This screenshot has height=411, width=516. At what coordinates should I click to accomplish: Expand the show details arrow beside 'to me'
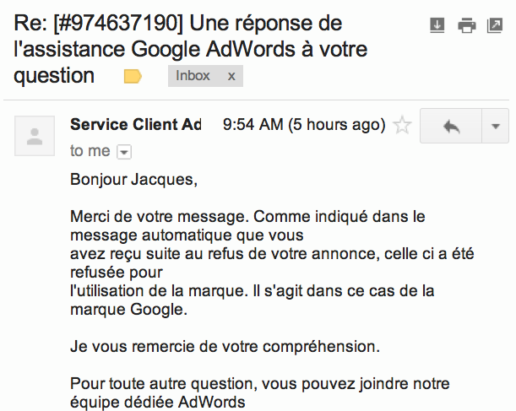(x=124, y=152)
